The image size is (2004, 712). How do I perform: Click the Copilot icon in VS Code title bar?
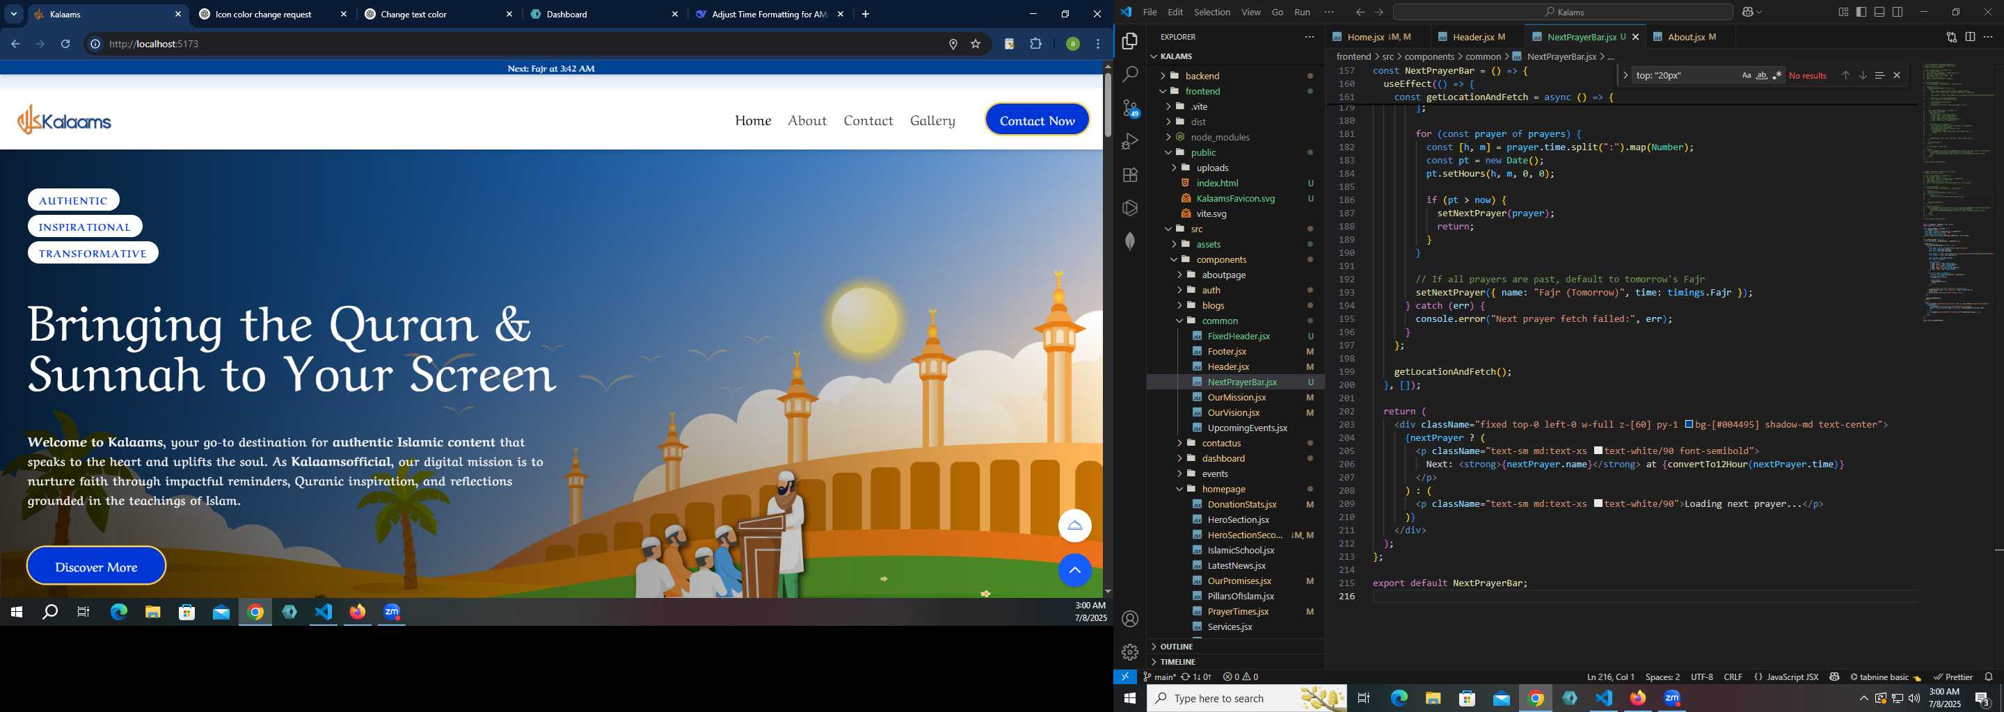tap(1747, 12)
